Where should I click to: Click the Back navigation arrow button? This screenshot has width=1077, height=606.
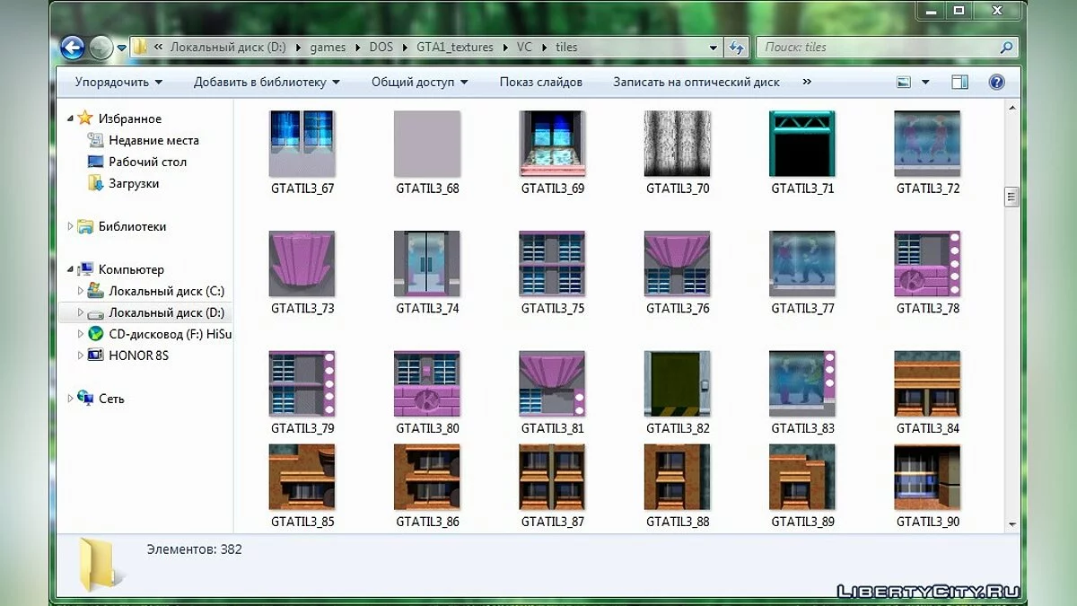(73, 48)
